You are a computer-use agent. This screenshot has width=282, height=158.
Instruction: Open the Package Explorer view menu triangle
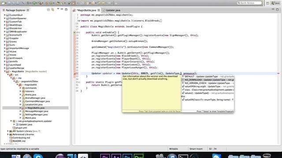(x=58, y=9)
